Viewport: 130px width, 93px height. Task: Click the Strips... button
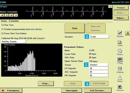121,13
